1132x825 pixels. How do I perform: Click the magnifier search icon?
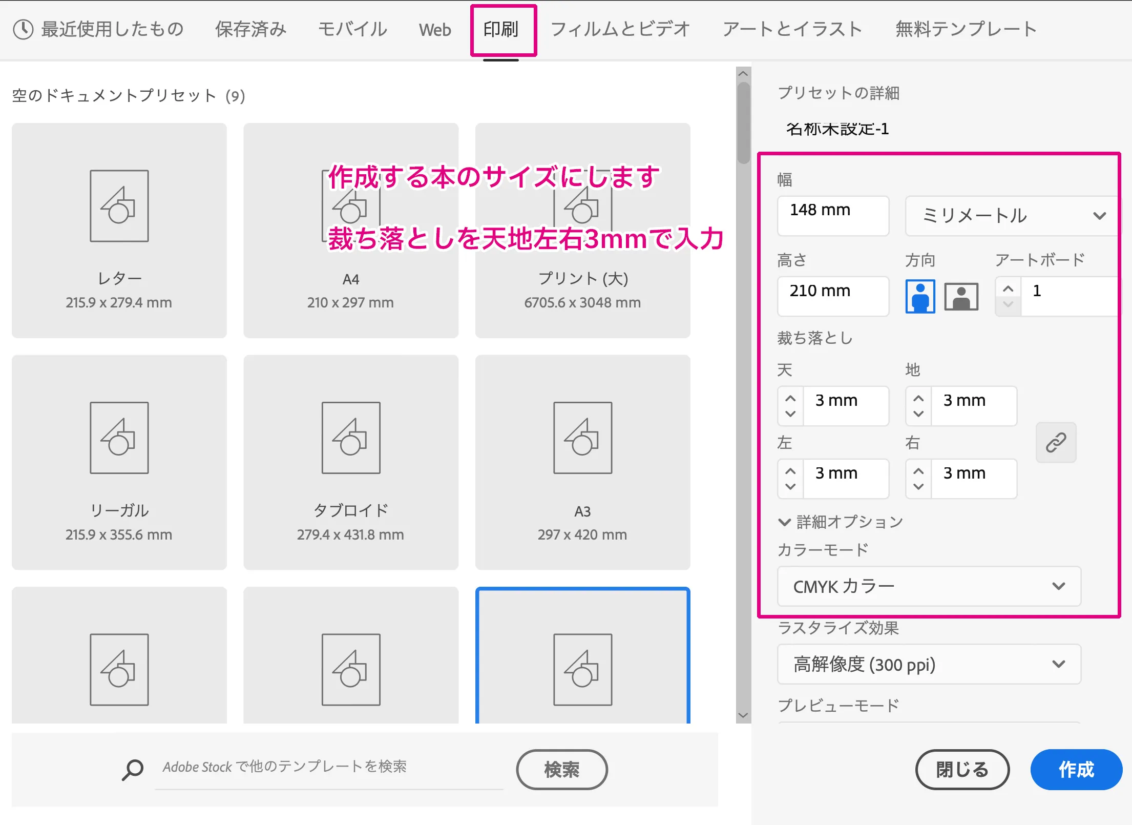132,769
